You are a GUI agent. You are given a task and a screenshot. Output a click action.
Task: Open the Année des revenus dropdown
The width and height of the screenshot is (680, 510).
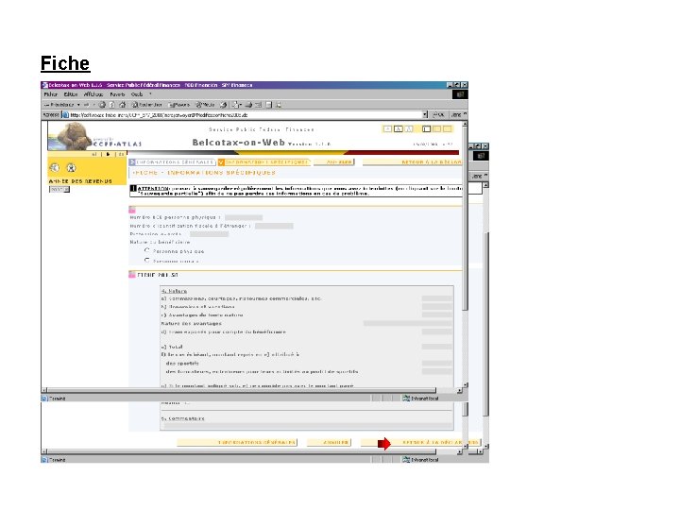(x=59, y=190)
